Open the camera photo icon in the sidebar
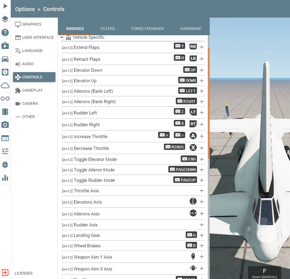This screenshot has height=279, width=290. 5,125
